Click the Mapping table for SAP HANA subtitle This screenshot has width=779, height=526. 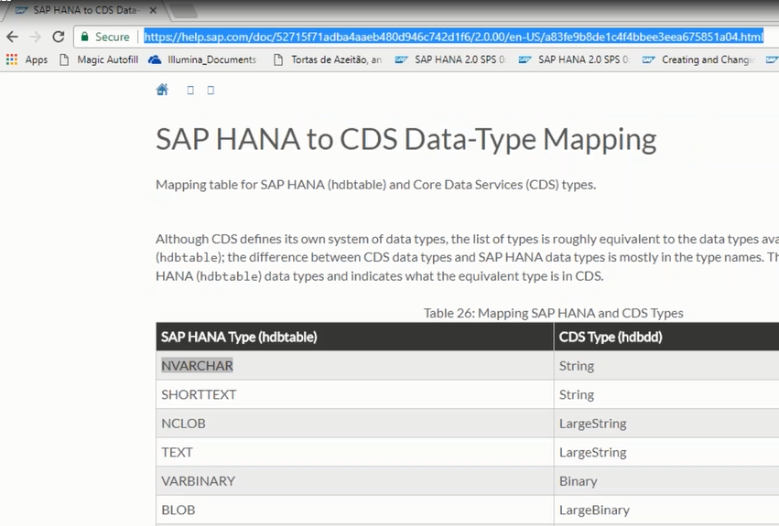point(375,185)
